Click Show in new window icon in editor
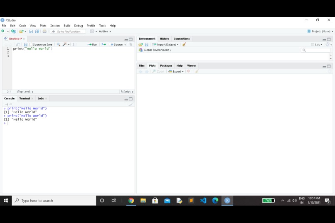Screen dimensions: 335x223 (x=18, y=44)
